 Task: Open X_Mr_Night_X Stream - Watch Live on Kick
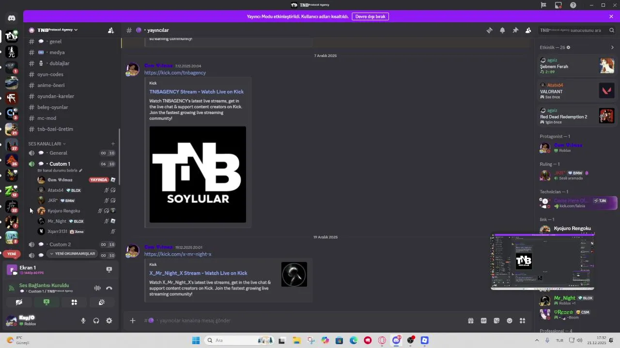click(x=198, y=273)
